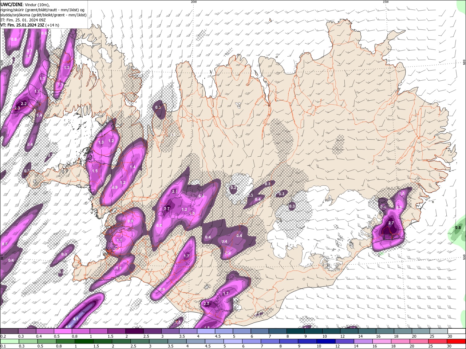Viewport: 466px width, 349px height.
Task: Click the 'Vindur (10m)' wind label
Action: click(36, 4)
